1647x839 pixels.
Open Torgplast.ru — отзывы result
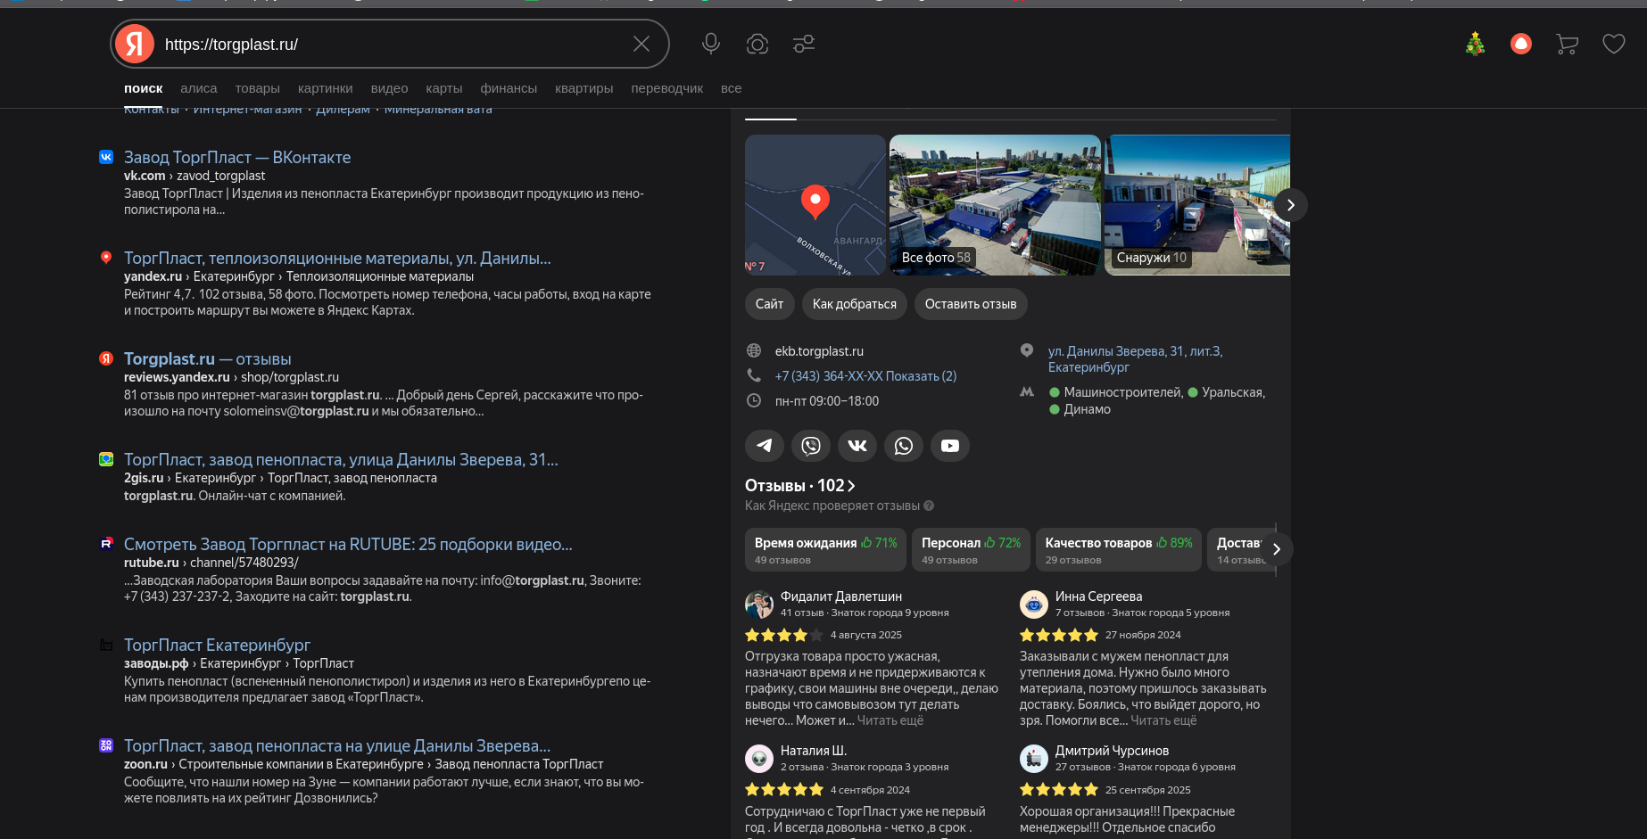click(x=208, y=358)
